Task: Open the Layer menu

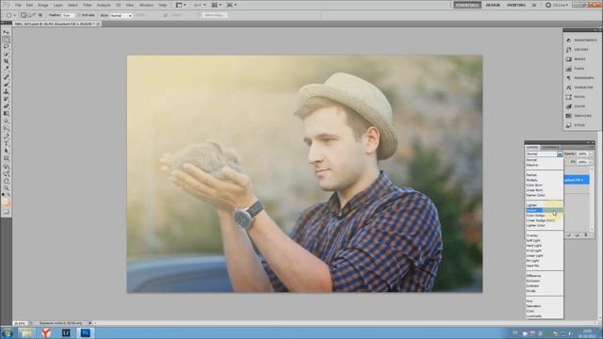Action: (58, 6)
